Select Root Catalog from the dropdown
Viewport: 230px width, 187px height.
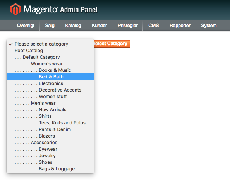pyautogui.click(x=50, y=51)
